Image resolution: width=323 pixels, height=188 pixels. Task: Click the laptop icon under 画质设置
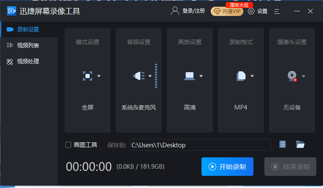189,76
